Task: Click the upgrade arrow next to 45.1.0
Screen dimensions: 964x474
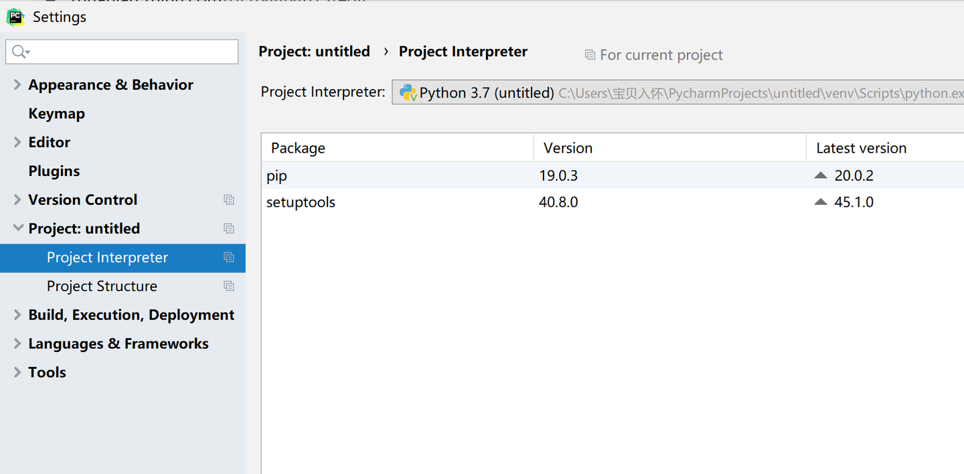Action: tap(821, 202)
